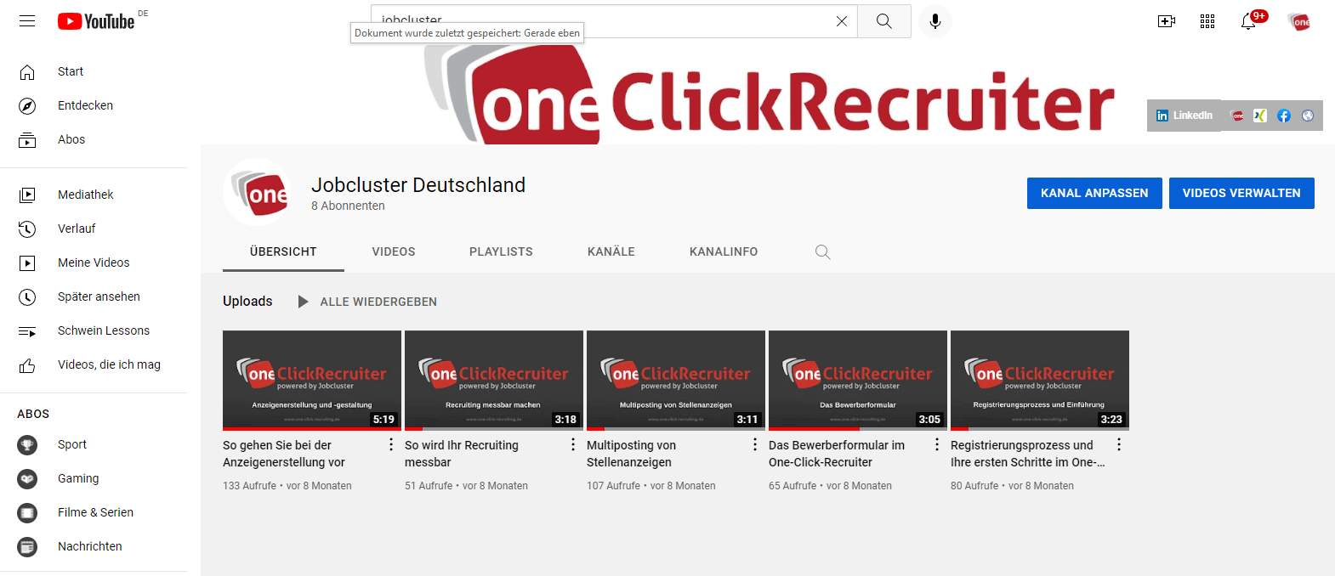Image resolution: width=1335 pixels, height=576 pixels.
Task: Play all uploads with Alle wiedergeben
Action: click(366, 302)
